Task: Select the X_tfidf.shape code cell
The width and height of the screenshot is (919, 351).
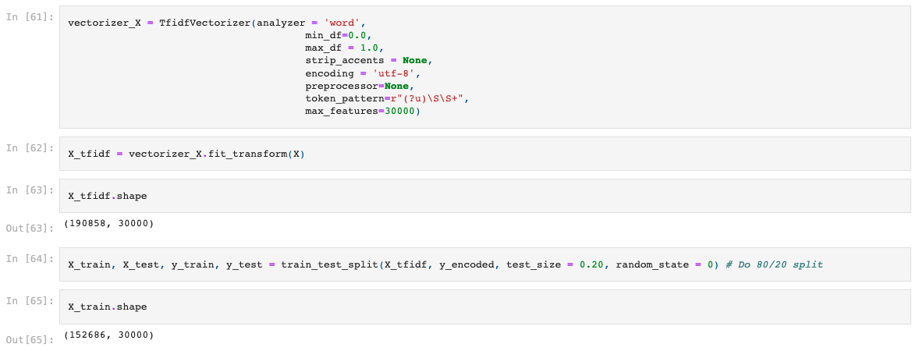Action: [484, 196]
